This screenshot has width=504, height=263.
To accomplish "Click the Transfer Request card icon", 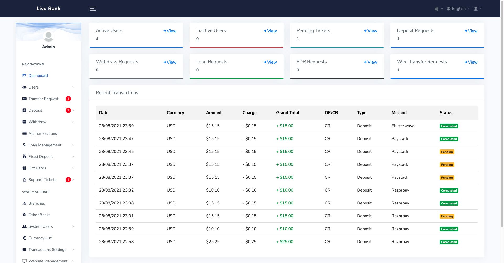I will (24, 99).
